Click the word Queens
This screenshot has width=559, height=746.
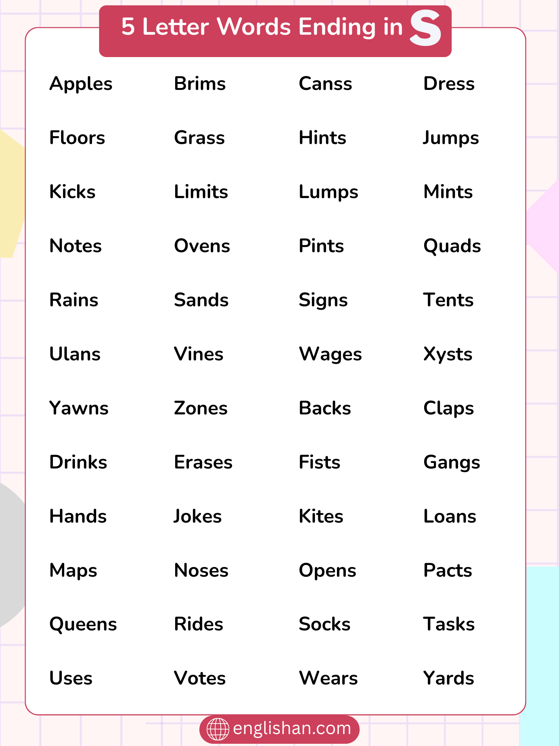[x=83, y=624]
